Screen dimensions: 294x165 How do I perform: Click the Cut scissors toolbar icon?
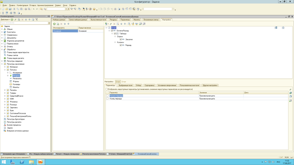pyautogui.click(x=14, y=9)
